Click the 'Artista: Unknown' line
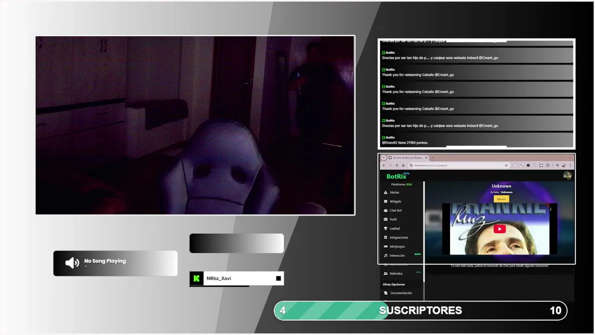The width and height of the screenshot is (595, 335). click(x=501, y=192)
